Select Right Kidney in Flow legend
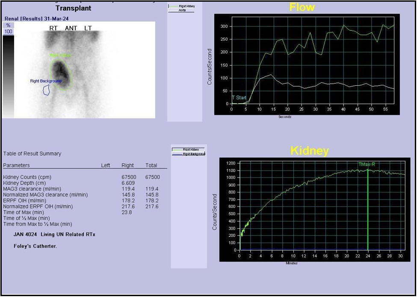The width and height of the screenshot is (417, 297). click(187, 6)
